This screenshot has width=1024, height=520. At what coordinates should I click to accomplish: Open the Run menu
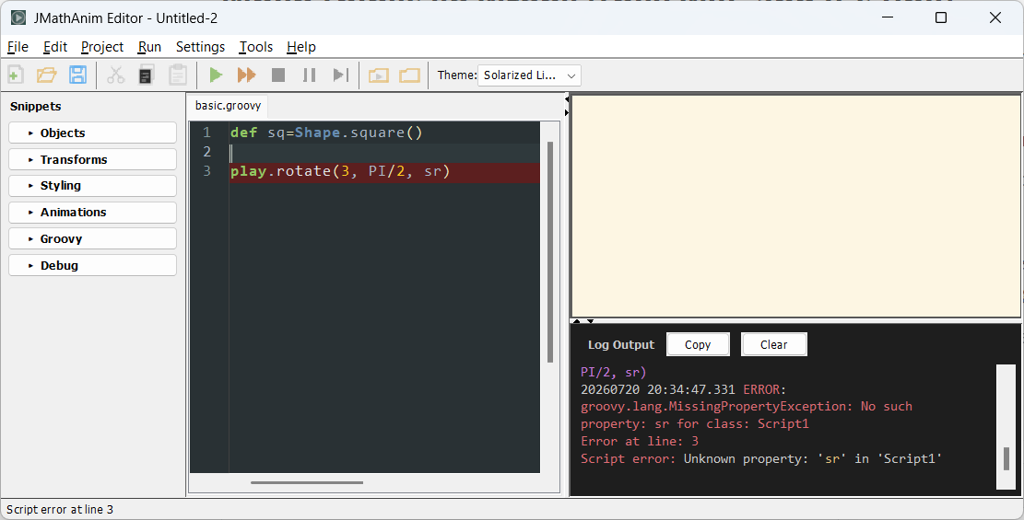click(x=149, y=47)
